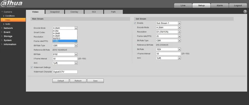Toggle the Sub Stream Enable checkbox
The width and height of the screenshot is (249, 105).
coord(135,23)
